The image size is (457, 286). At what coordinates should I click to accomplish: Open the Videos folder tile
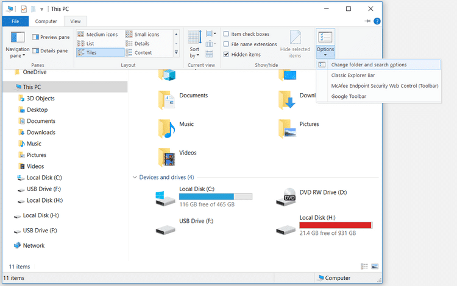click(x=178, y=157)
